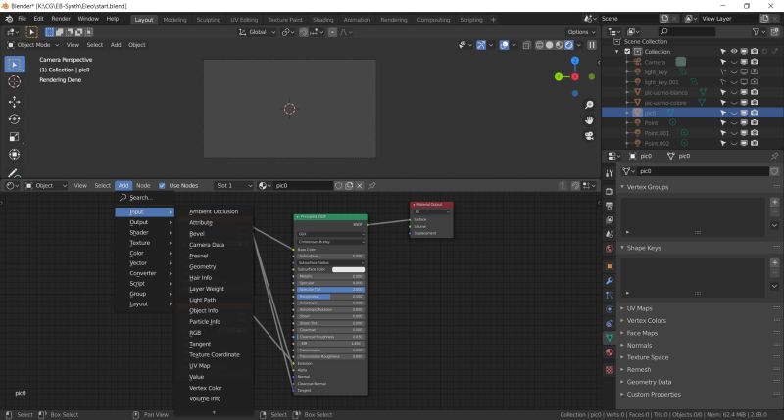Screen dimensions: 784x420
Task: Open the Texture submenu in Add menu
Action: tap(145, 243)
